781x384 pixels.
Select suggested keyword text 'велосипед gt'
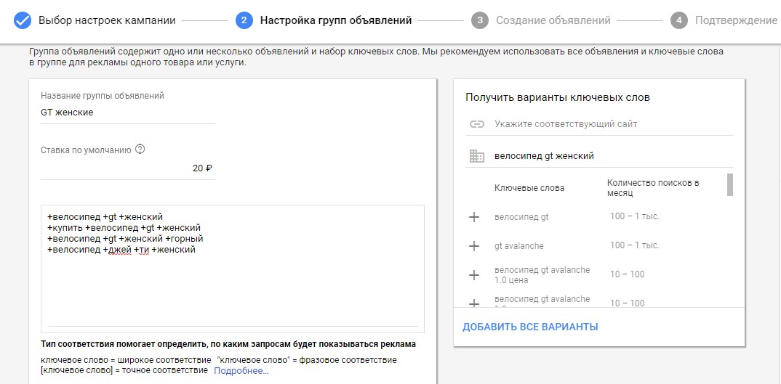[x=521, y=217]
